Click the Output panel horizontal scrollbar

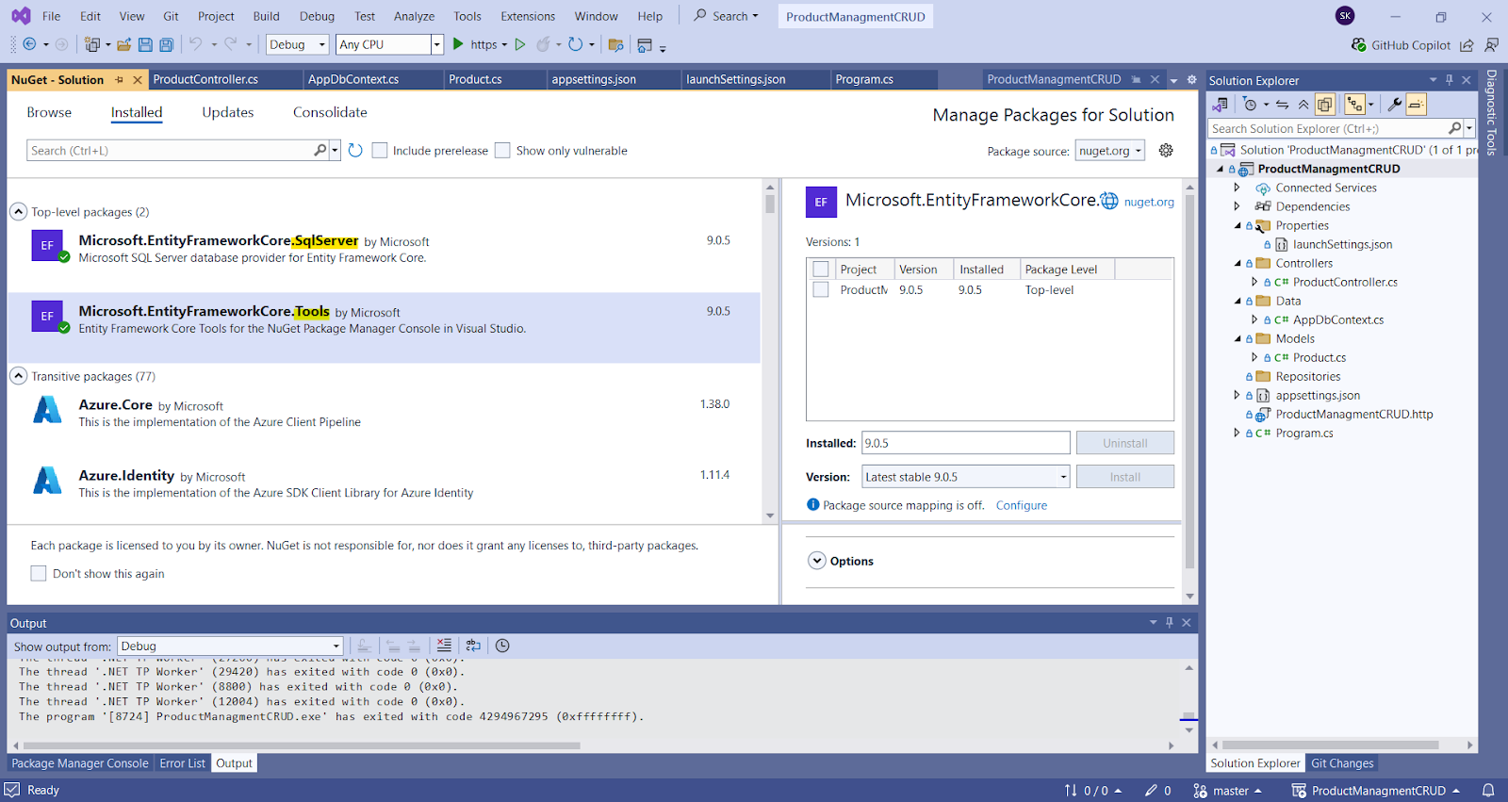(x=302, y=745)
